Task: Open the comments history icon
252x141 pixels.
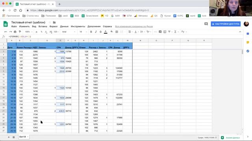Action: [206, 24]
